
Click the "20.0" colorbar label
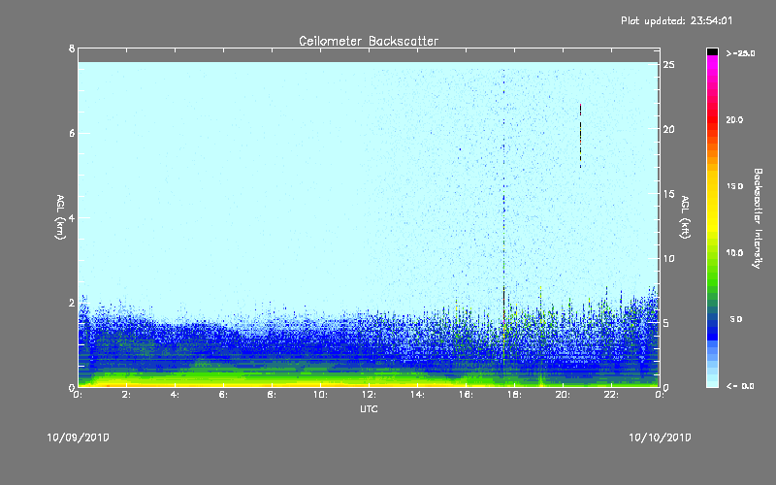734,119
